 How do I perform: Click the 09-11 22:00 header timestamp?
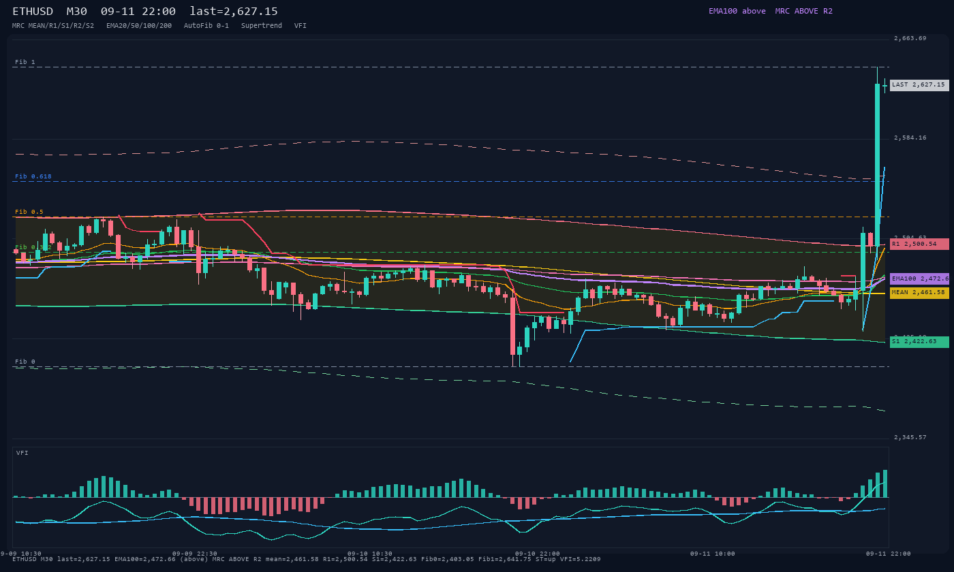click(138, 12)
